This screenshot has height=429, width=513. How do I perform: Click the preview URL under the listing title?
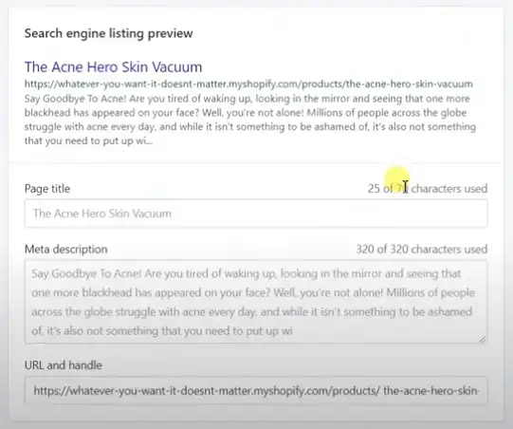(248, 84)
